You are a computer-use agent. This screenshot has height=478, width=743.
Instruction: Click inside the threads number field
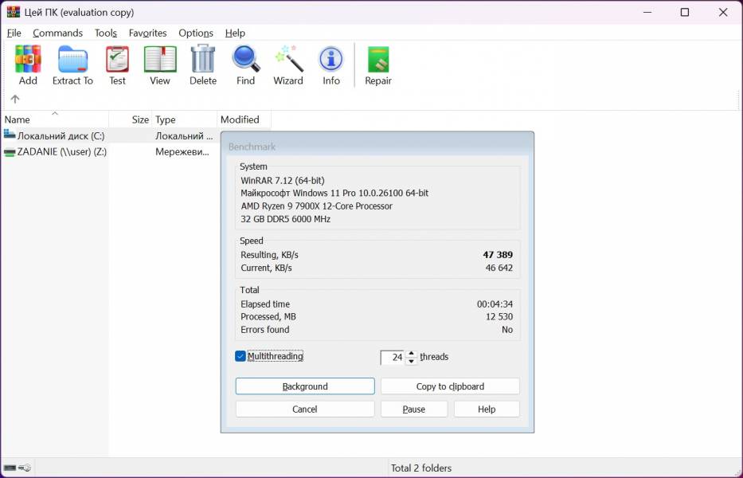[393, 357]
